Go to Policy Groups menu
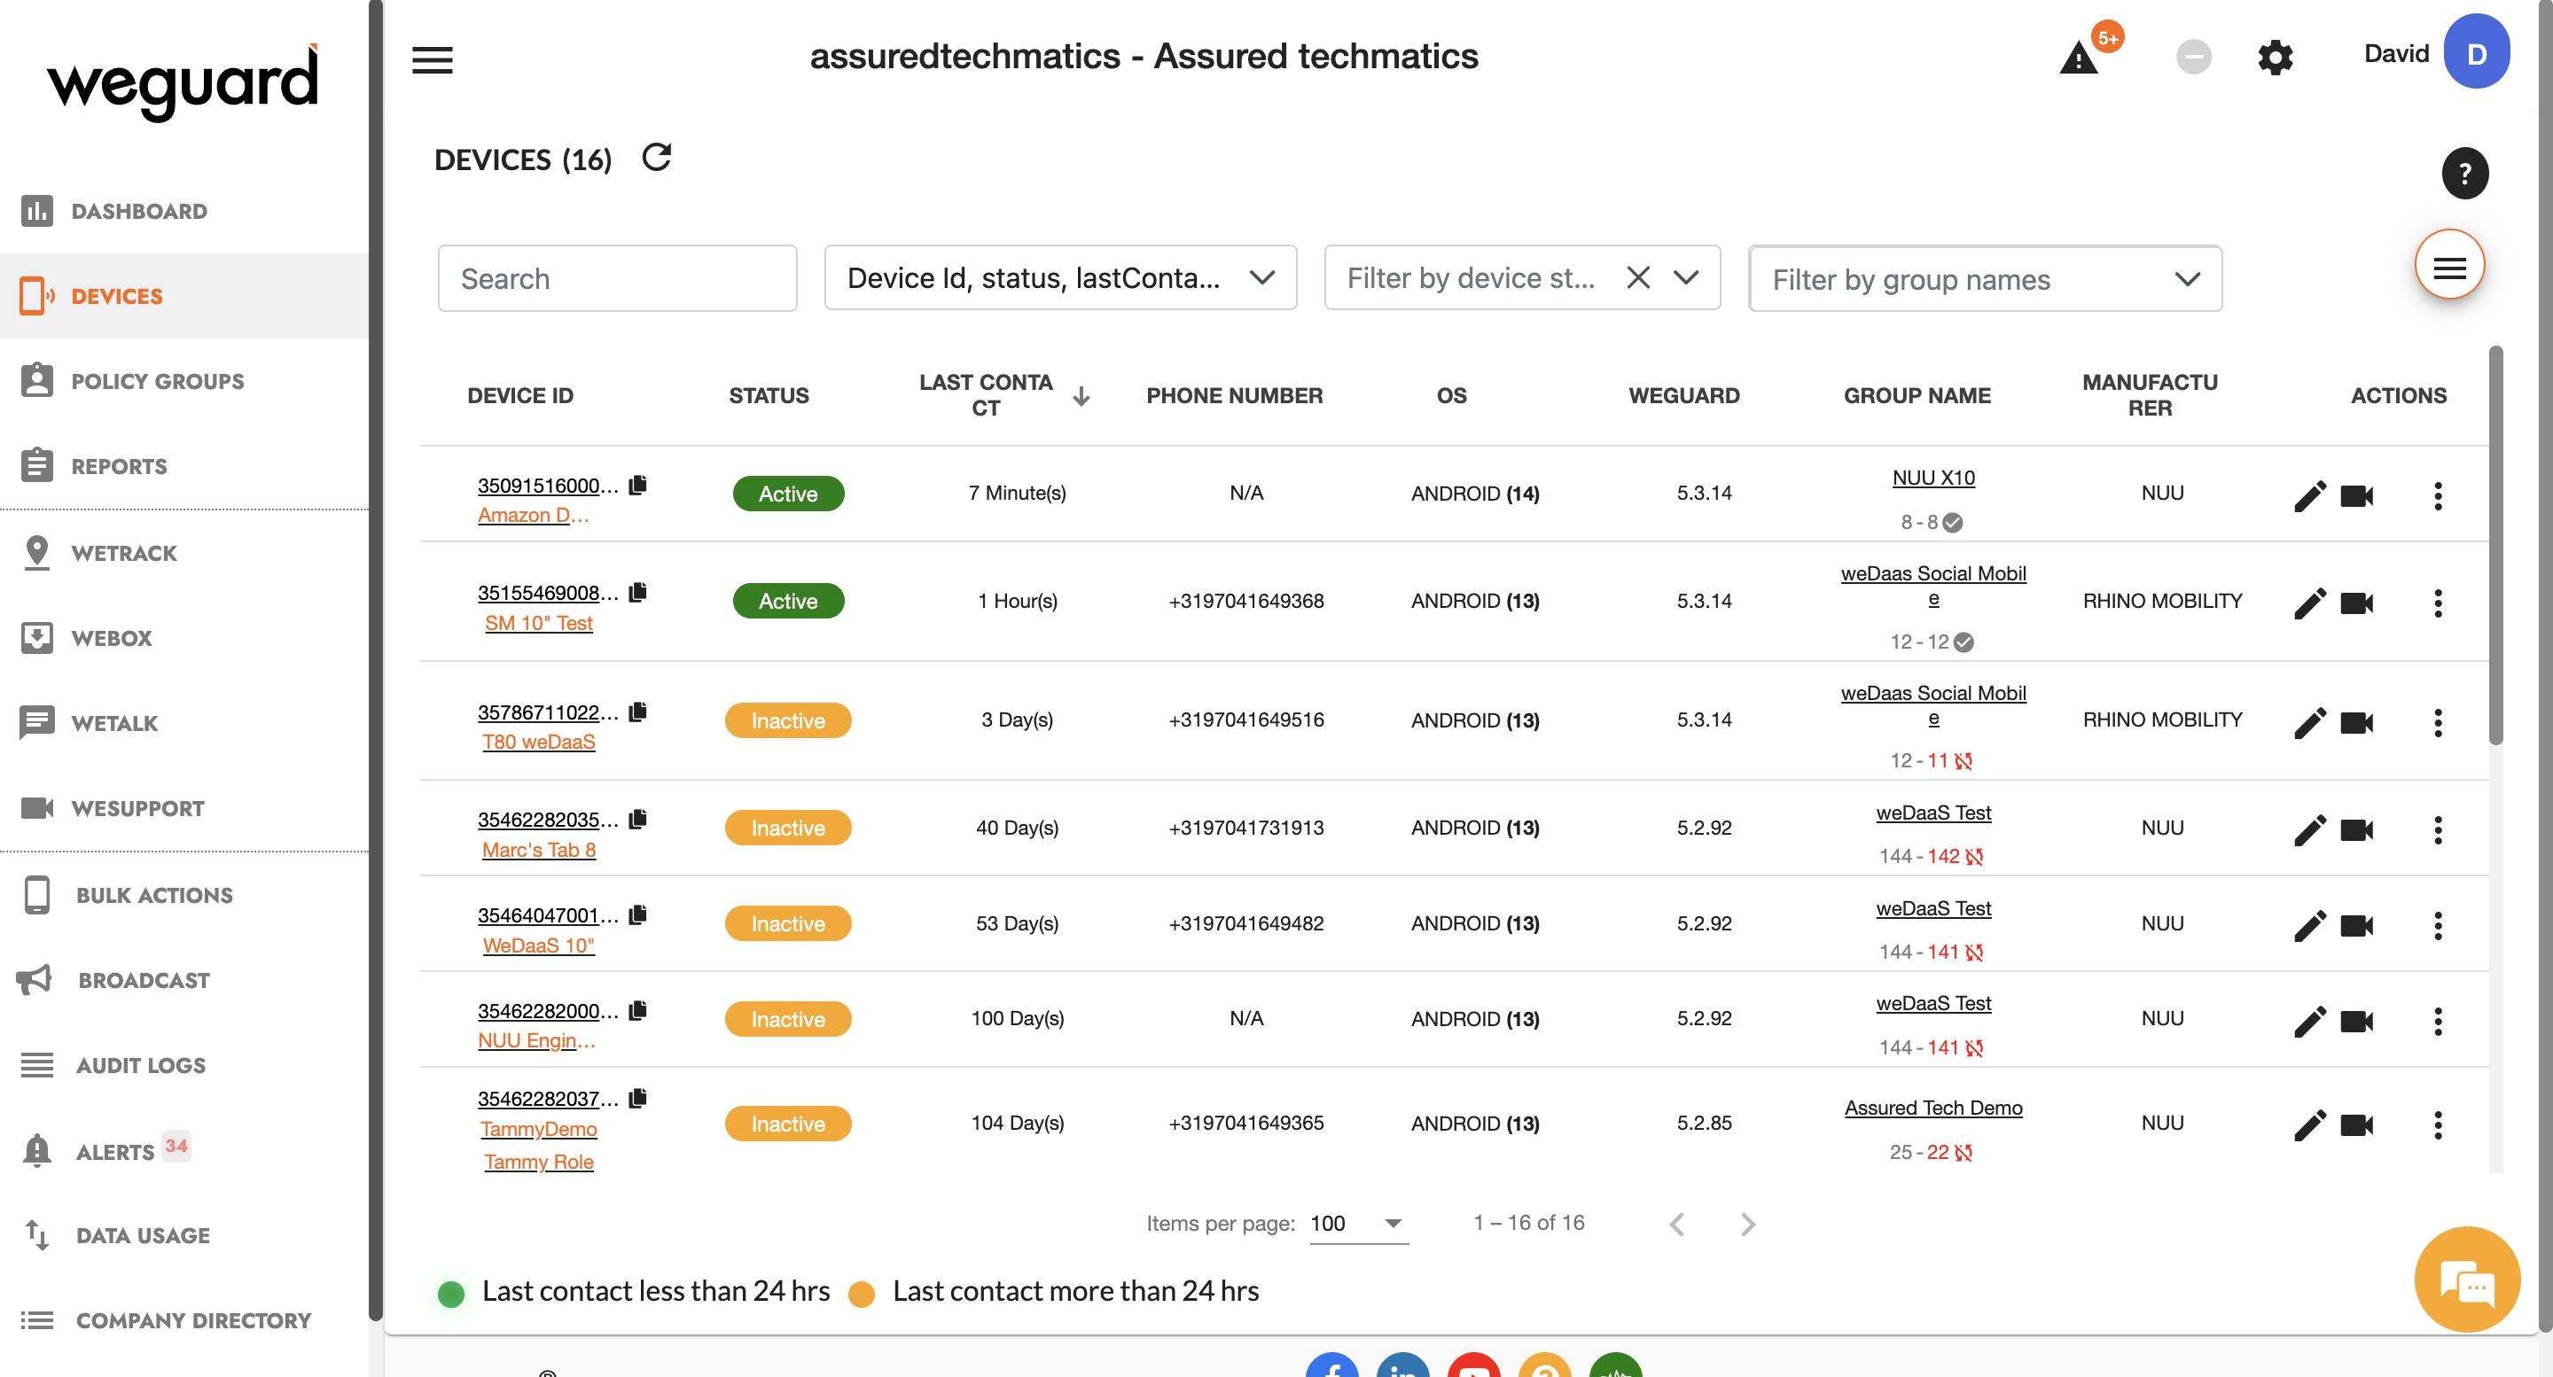2553x1377 pixels. coord(157,381)
